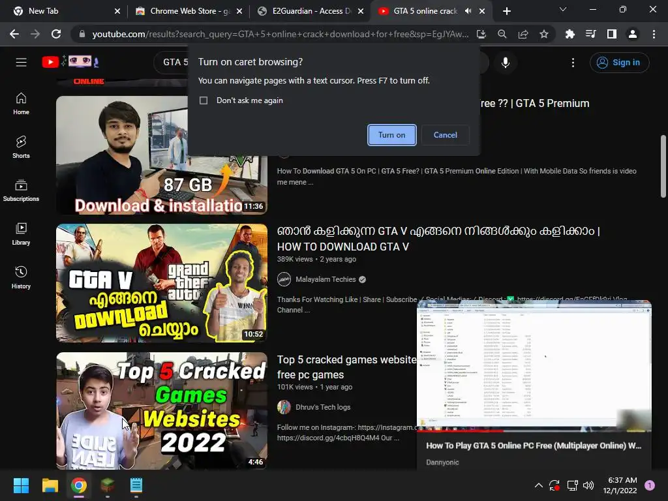Toggle Chrome side panel

(611, 34)
